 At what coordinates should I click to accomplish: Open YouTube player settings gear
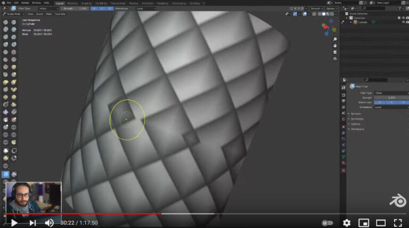(x=347, y=223)
